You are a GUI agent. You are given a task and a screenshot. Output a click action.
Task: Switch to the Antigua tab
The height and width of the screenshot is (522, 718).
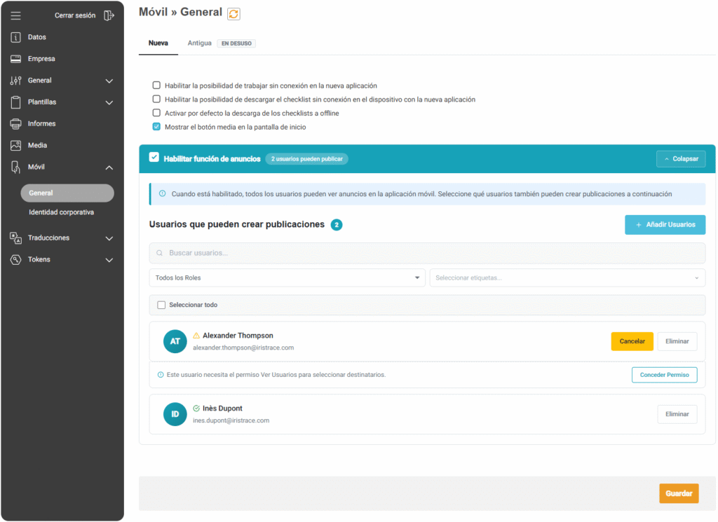coord(199,43)
